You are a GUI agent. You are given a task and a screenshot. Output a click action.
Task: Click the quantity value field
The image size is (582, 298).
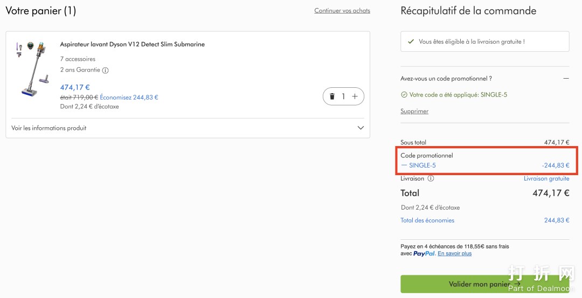[x=343, y=96]
